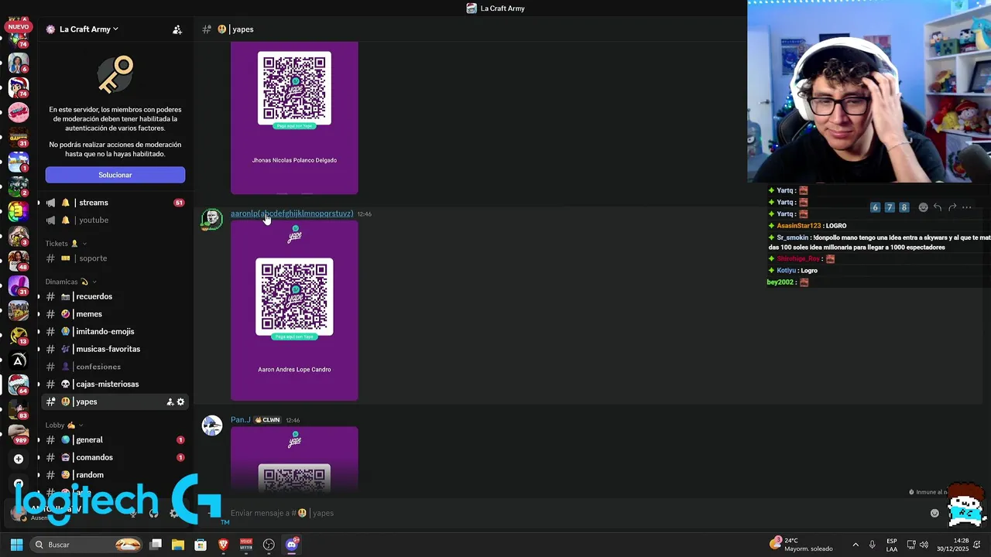Open the server with the 989 badge
The image size is (991, 557).
click(19, 433)
